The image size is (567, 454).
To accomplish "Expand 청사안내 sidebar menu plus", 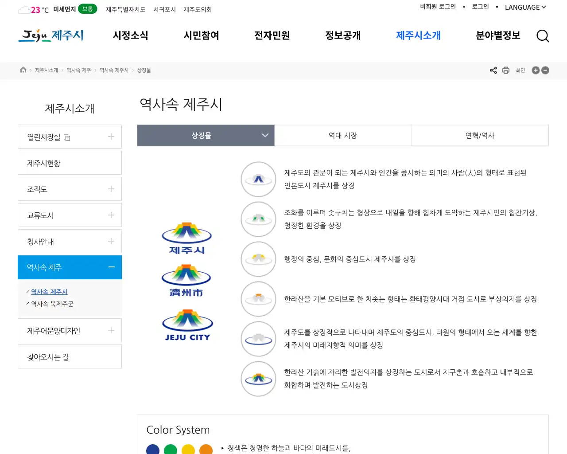I will point(111,241).
